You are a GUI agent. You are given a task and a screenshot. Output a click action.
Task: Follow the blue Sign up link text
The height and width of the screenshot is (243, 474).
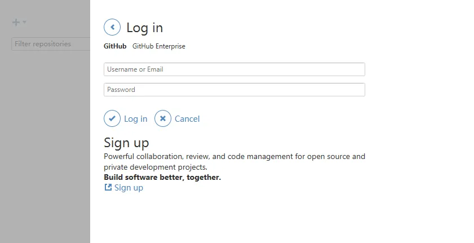(x=129, y=188)
